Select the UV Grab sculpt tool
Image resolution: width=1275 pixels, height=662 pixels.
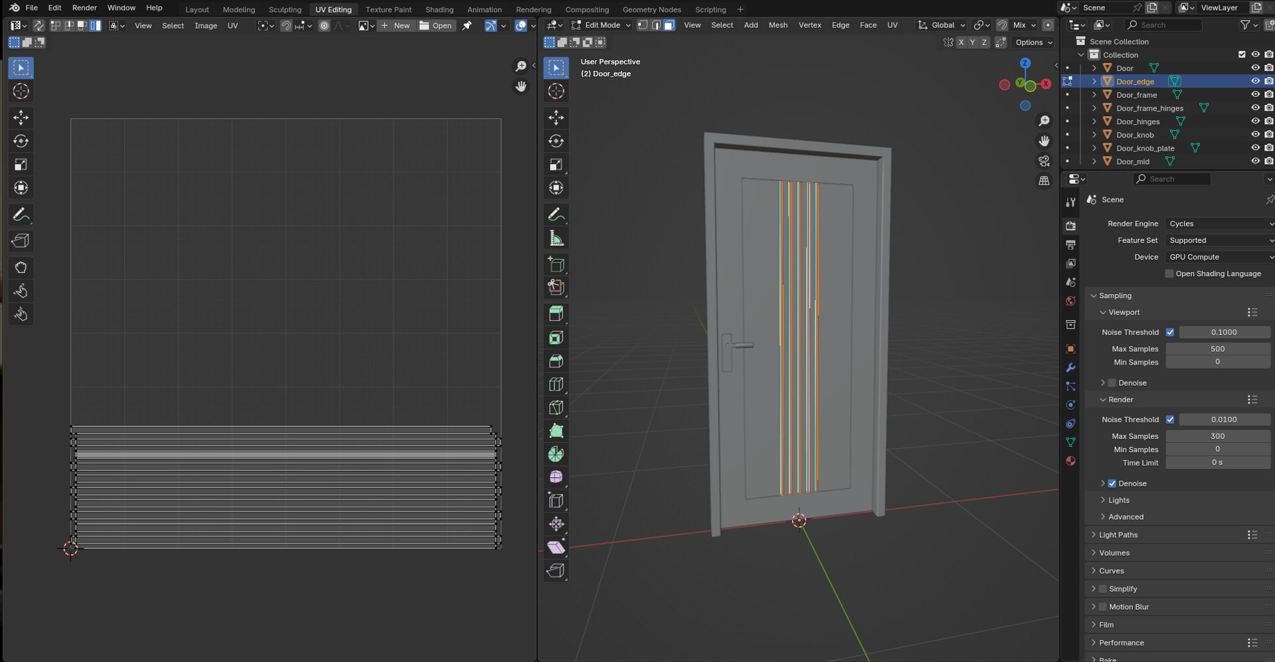21,267
